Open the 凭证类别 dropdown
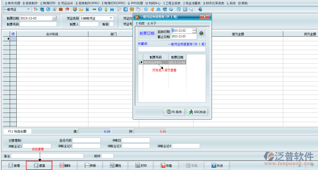 111,18
